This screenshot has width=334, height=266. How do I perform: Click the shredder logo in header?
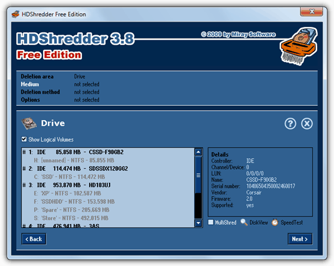[298, 46]
